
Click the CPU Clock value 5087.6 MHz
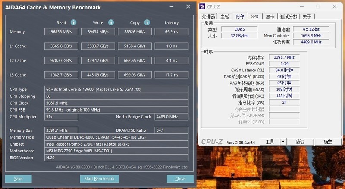[116, 103]
